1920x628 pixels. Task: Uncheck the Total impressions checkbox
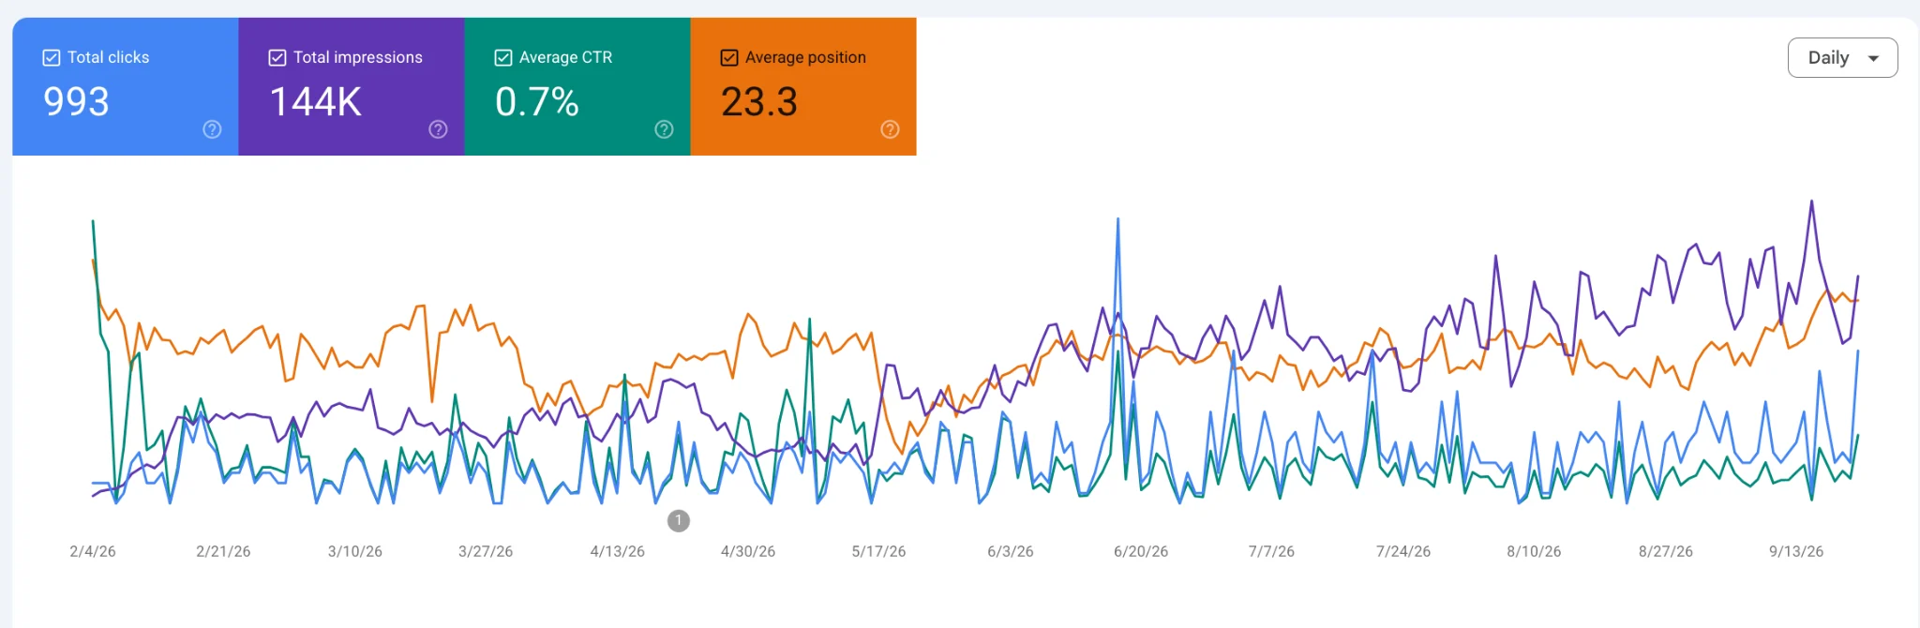click(x=277, y=58)
